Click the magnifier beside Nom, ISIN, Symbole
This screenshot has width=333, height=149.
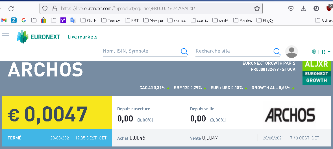pyautogui.click(x=184, y=51)
